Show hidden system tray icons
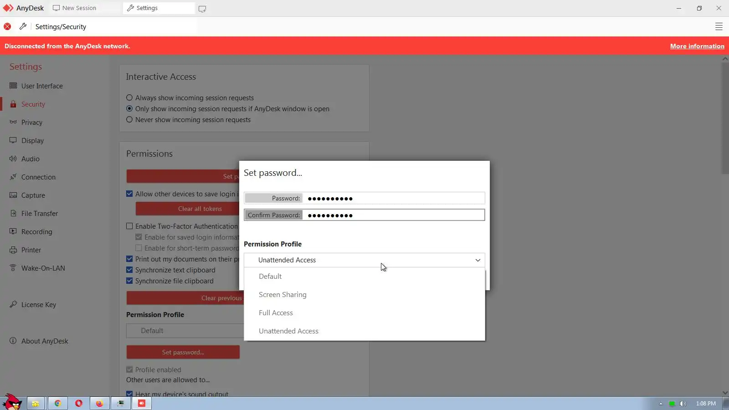Viewport: 729px width, 410px height. click(661, 404)
